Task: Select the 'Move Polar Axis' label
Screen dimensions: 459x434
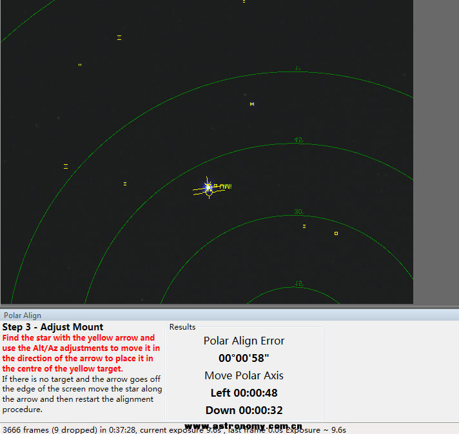Action: [x=244, y=375]
